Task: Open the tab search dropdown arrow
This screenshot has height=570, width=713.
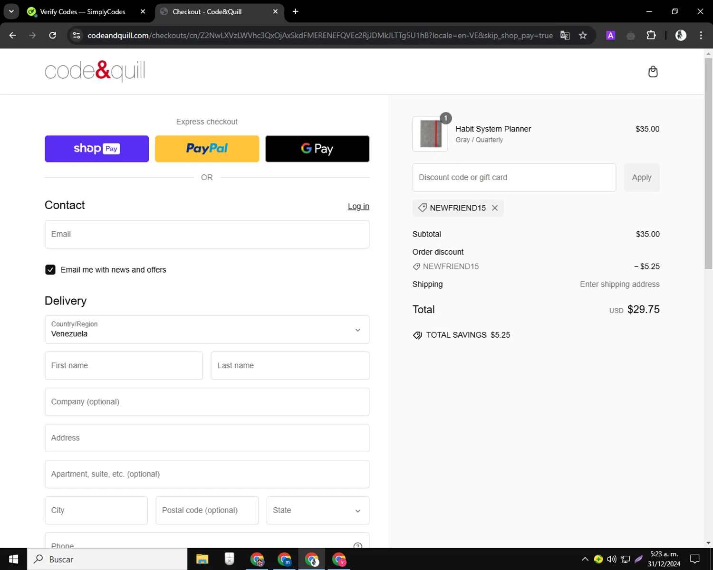Action: [11, 11]
